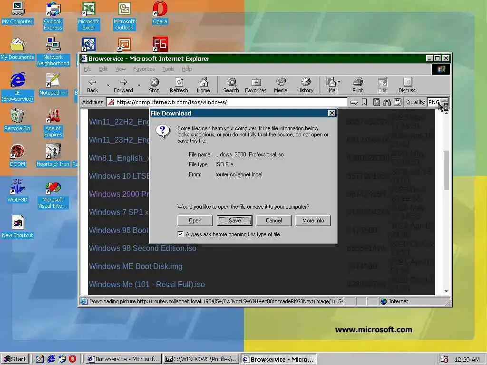
Task: Click the taskbar clock showing 12:29 AM
Action: click(x=467, y=359)
